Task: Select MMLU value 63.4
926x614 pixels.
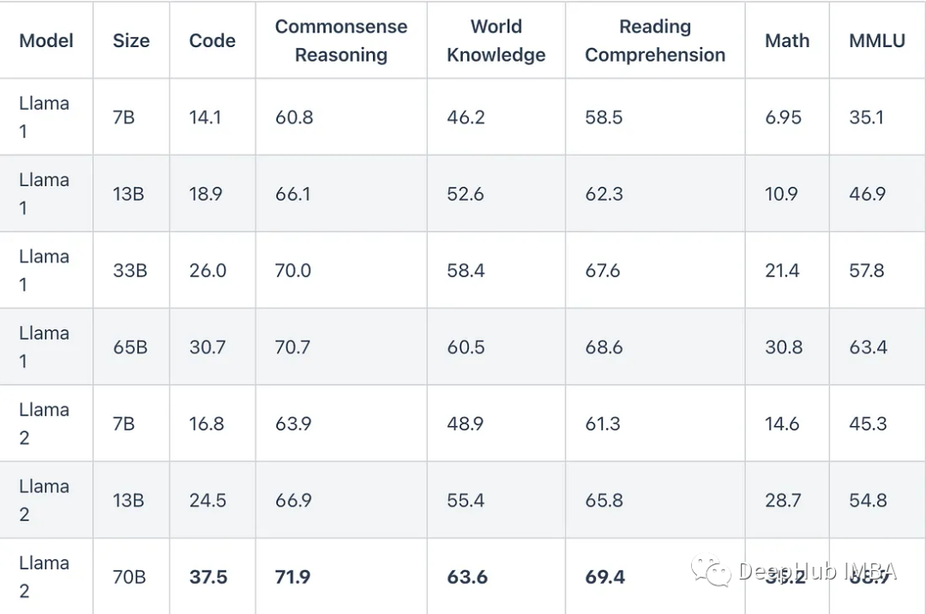Action: point(868,347)
